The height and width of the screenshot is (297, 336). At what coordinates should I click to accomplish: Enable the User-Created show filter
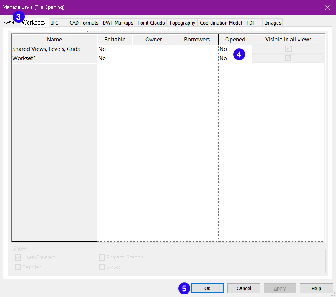tap(18, 257)
